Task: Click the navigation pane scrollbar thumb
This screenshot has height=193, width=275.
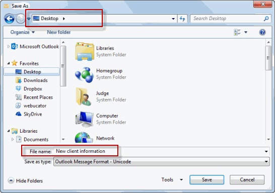Action: (63, 66)
